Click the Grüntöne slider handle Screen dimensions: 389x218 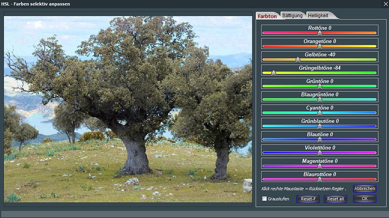pyautogui.click(x=320, y=86)
